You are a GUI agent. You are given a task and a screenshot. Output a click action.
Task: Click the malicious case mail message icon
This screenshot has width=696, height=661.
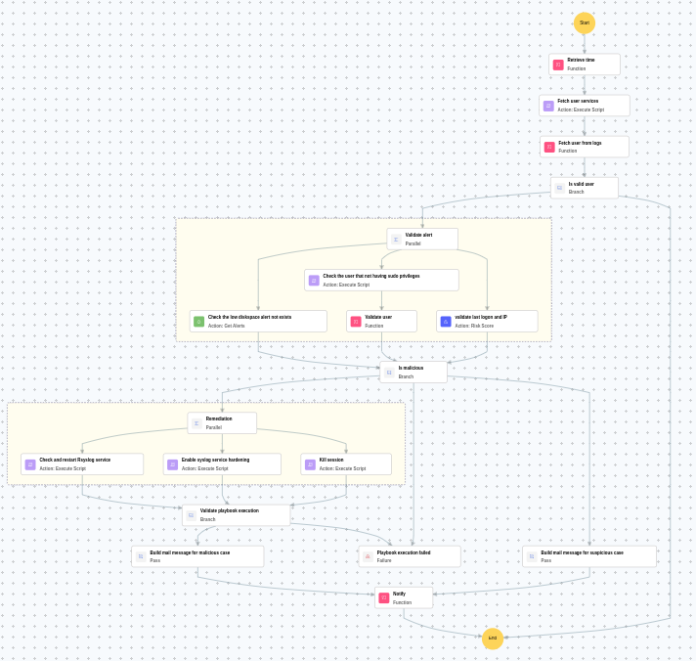coord(141,556)
